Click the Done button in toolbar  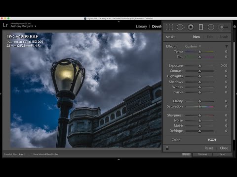pos(186,154)
